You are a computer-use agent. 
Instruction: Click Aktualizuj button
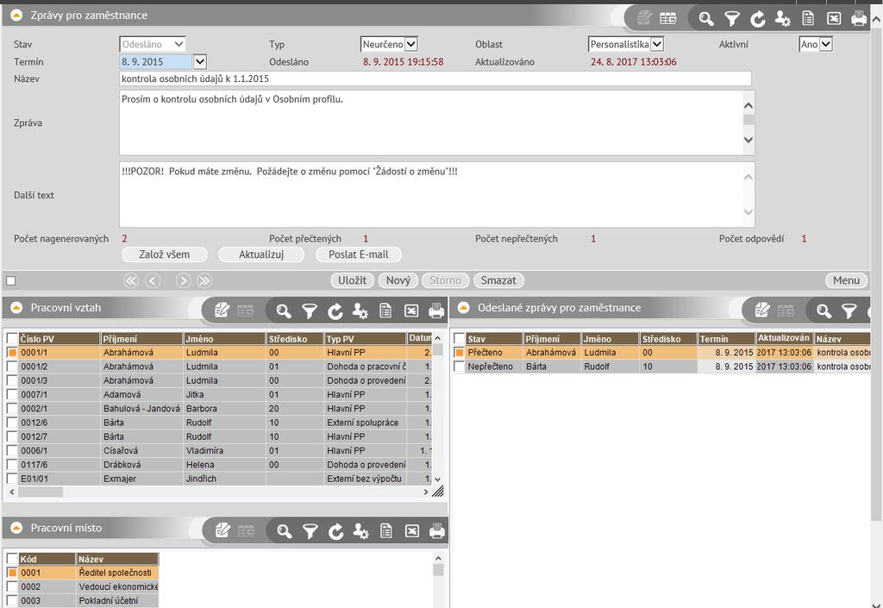(261, 254)
